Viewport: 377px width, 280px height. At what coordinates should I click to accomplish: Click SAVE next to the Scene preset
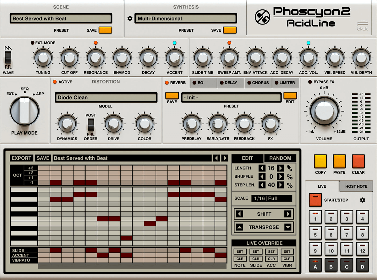pos(105,30)
